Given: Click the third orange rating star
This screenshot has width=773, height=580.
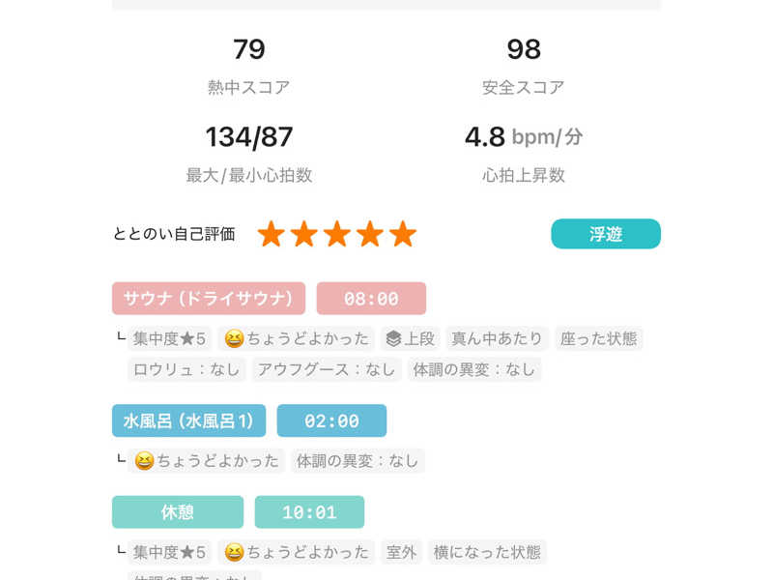Looking at the screenshot, I should point(337,234).
